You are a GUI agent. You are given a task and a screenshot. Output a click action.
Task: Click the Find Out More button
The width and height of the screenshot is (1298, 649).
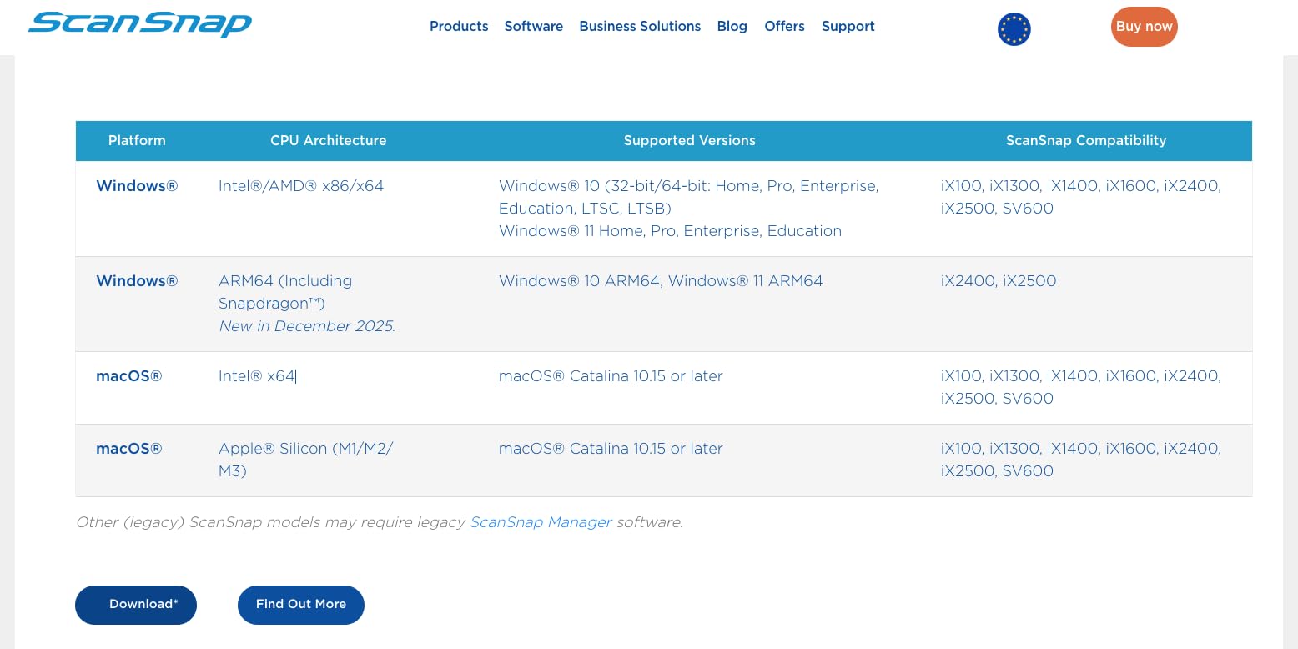tap(301, 605)
